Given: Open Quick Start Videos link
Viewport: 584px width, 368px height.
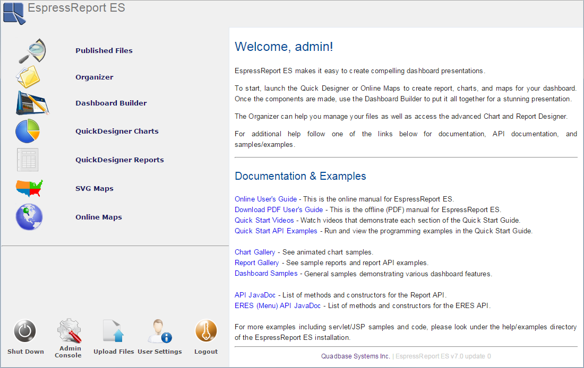Looking at the screenshot, I should coord(264,220).
